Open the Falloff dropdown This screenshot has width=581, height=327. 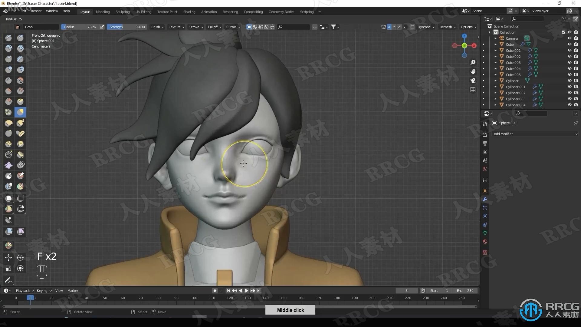[x=215, y=27]
